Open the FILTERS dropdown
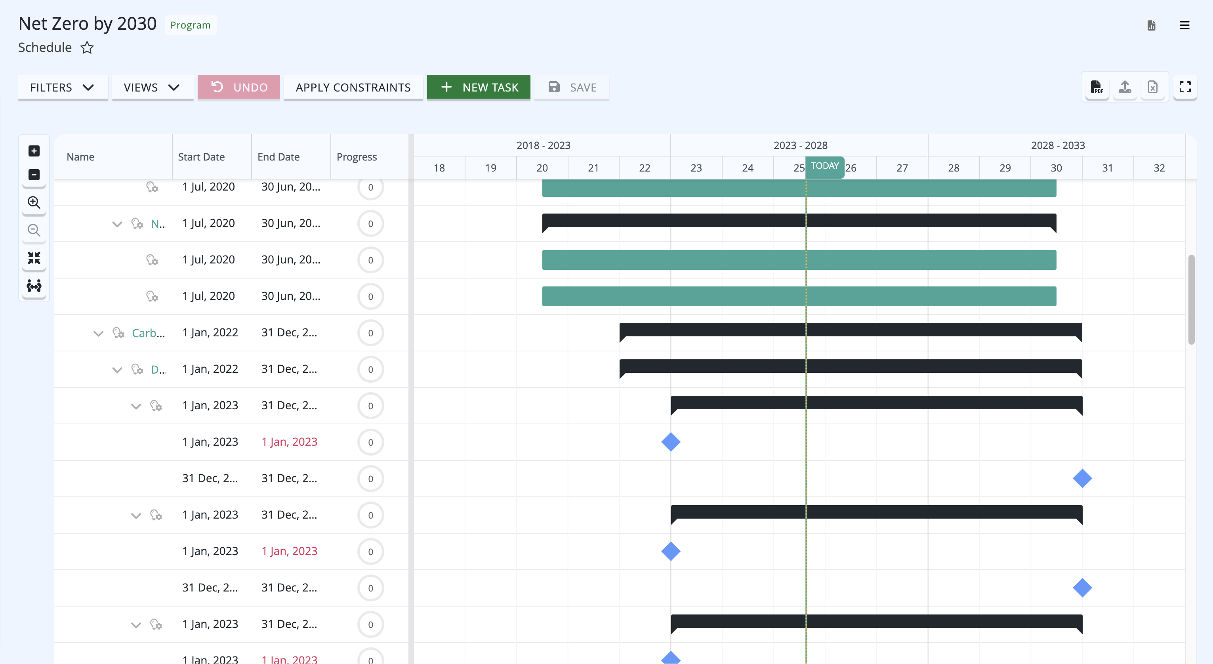Screen dimensions: 1213x664 (63, 88)
